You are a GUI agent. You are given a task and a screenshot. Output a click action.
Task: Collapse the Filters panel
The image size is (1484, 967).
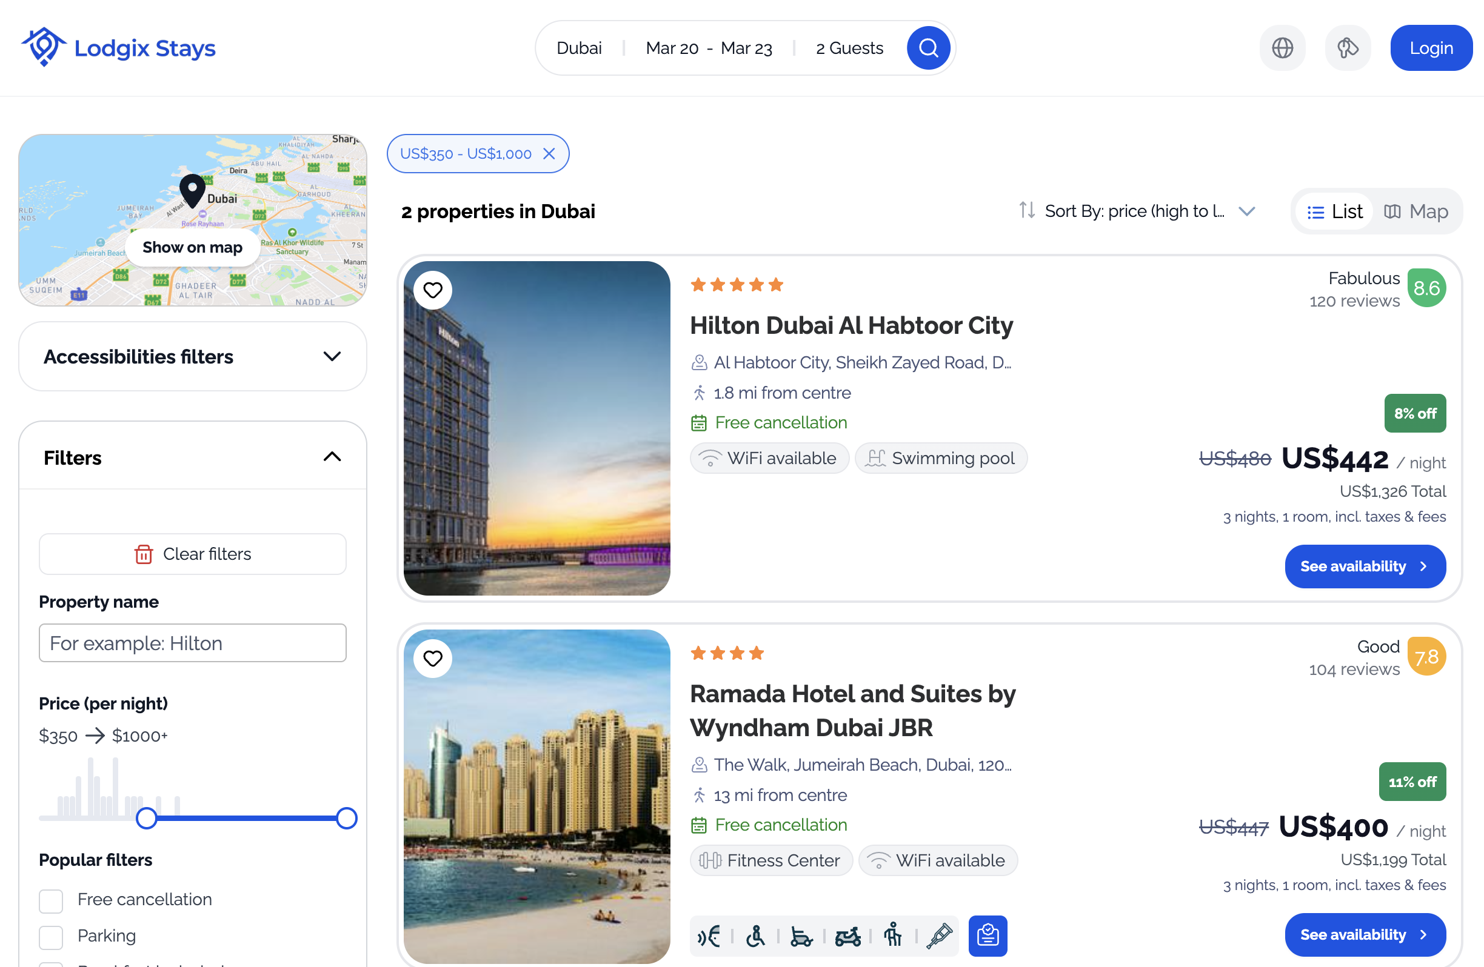coord(332,457)
